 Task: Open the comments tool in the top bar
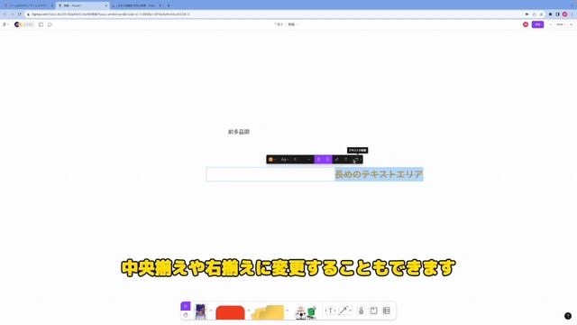[50, 24]
